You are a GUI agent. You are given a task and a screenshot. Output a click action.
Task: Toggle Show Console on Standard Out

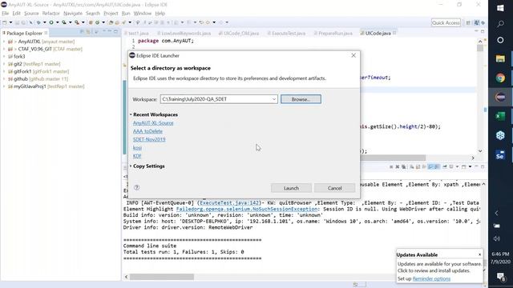click(430, 167)
